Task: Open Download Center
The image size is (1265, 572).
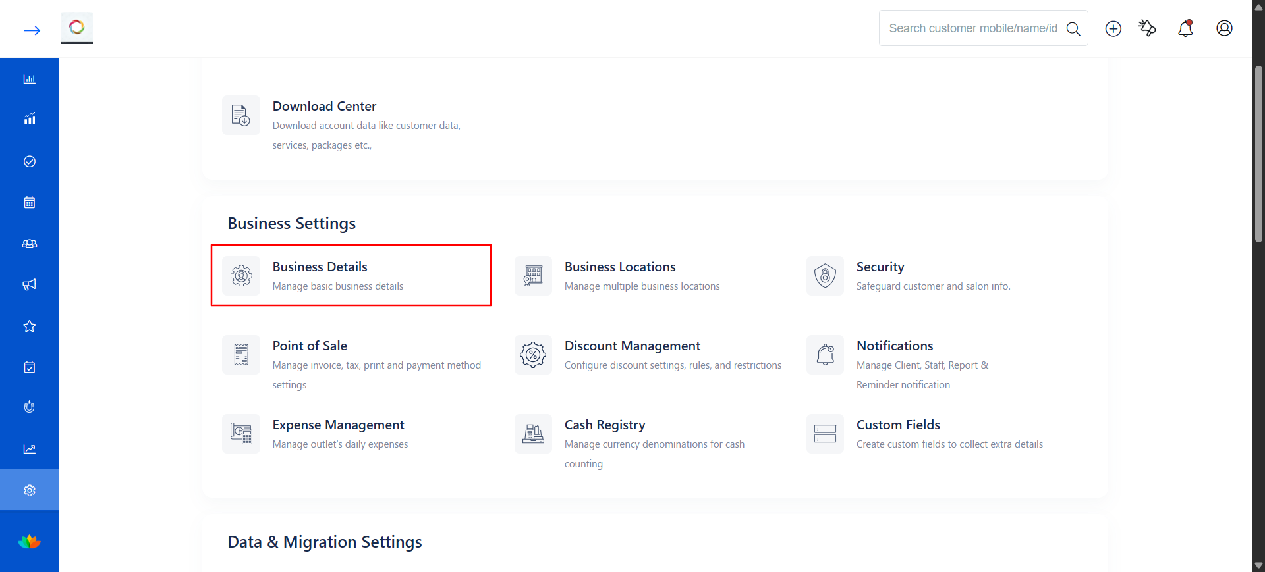Action: pos(324,106)
